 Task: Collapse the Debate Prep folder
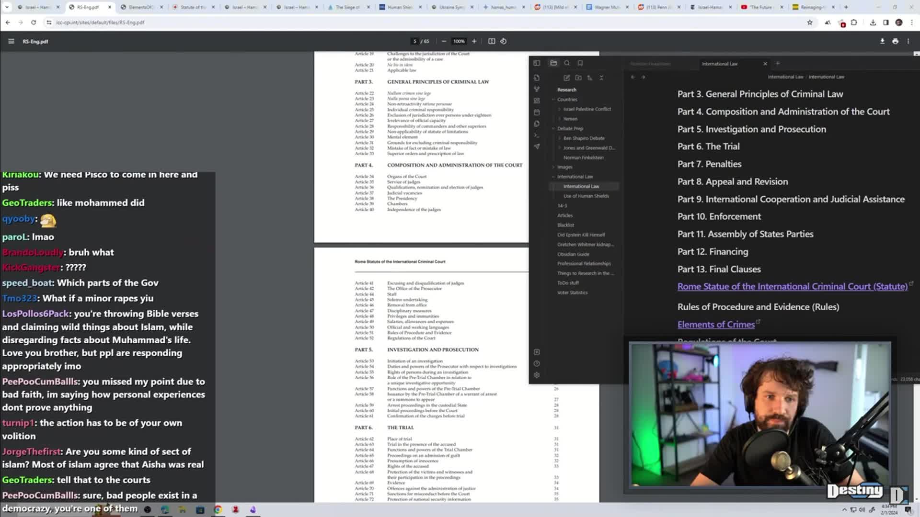click(x=570, y=128)
